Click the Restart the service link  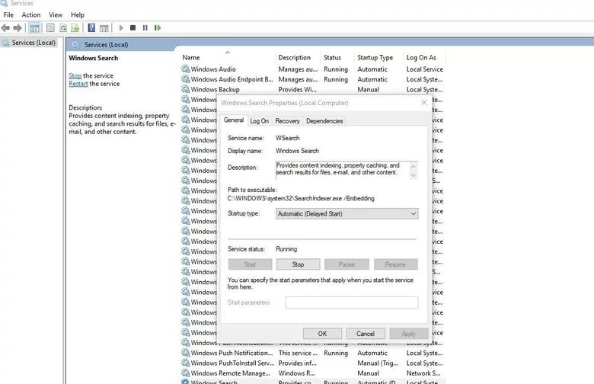(78, 83)
